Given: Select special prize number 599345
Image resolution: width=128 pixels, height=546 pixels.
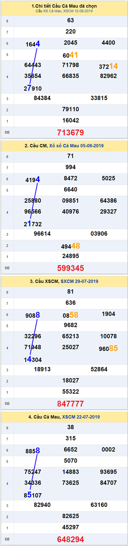Looking at the screenshot, I should 70,268.
